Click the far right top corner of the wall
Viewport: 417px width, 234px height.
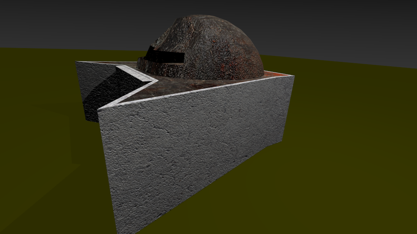pos(294,76)
